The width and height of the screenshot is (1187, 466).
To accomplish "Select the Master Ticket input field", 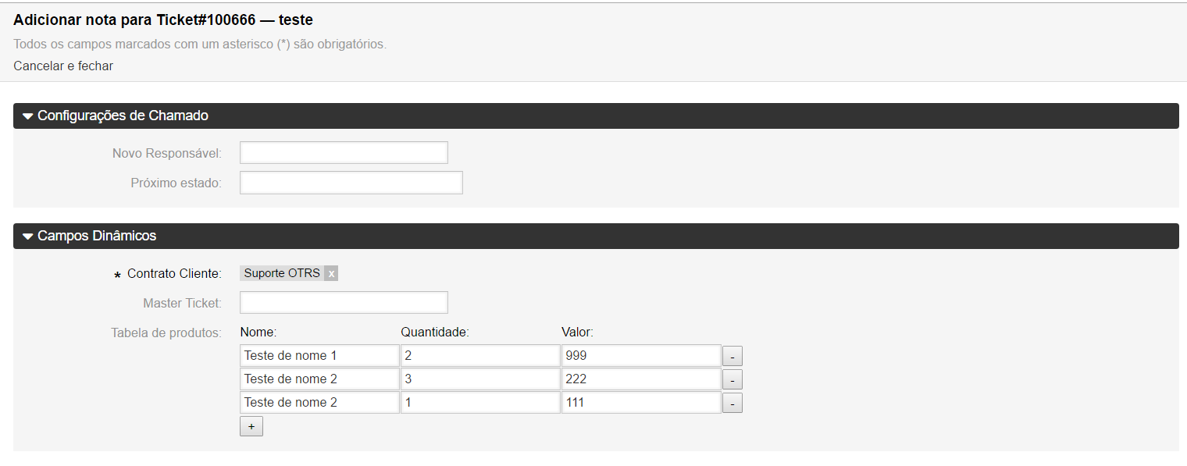I will click(344, 302).
